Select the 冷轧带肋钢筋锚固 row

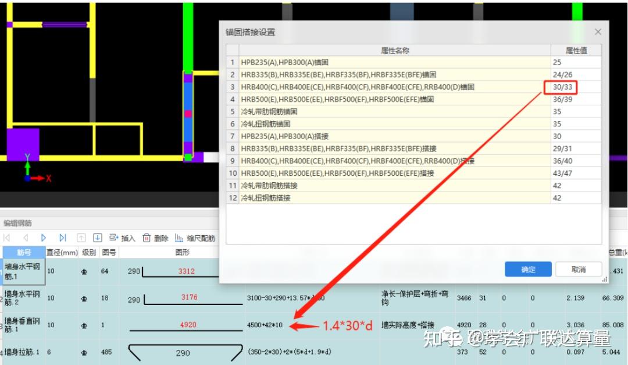pos(395,112)
